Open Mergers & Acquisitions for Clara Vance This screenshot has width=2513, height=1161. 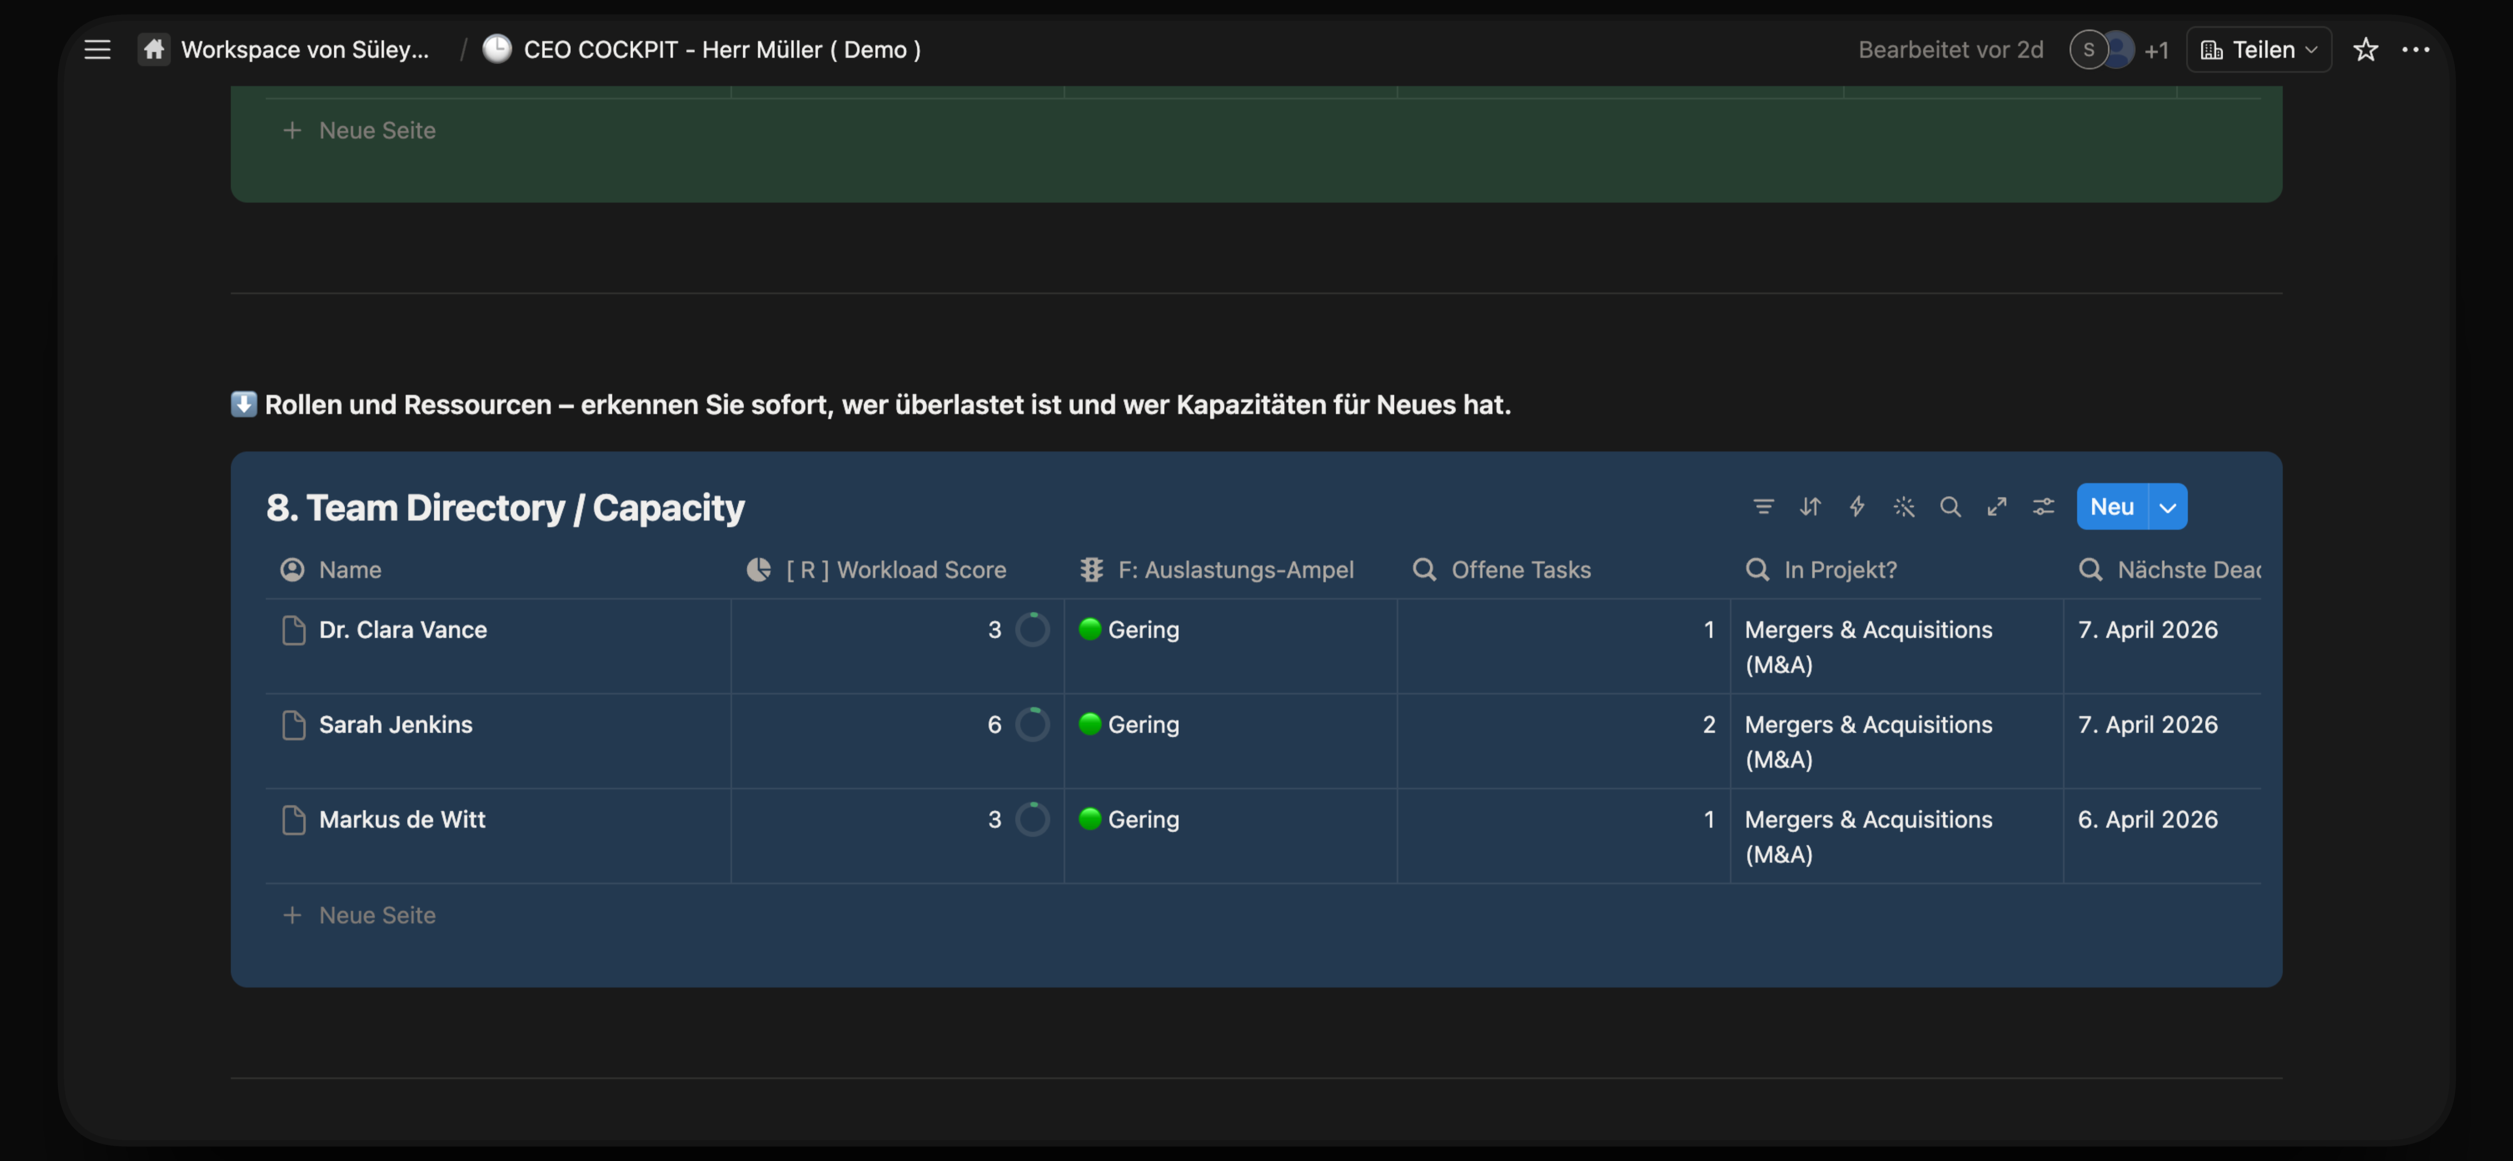tap(1868, 647)
